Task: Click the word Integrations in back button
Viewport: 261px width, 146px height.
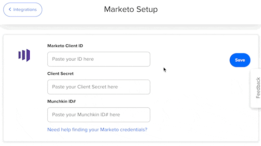Action: [25, 9]
